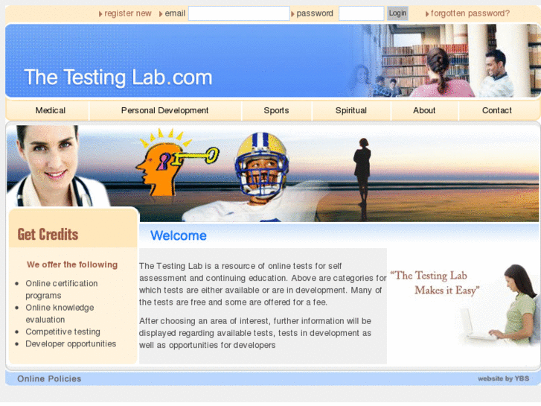Focus the email input field
The width and height of the screenshot is (541, 406).
[239, 13]
